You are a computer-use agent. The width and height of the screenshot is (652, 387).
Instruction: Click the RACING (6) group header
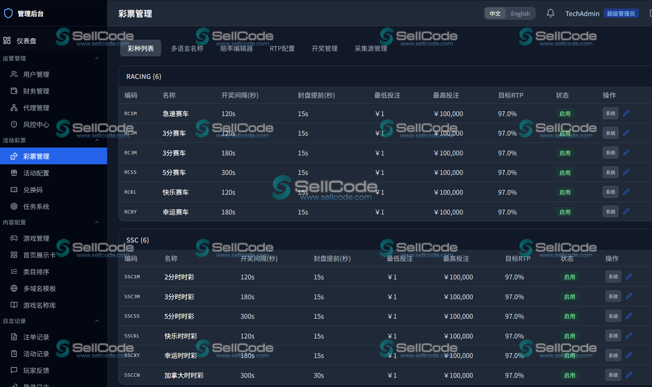[144, 77]
